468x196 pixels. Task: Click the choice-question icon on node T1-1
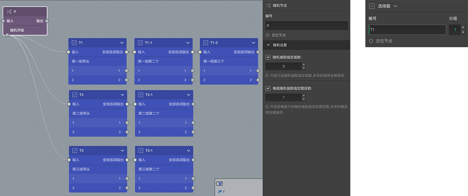pyautogui.click(x=140, y=43)
